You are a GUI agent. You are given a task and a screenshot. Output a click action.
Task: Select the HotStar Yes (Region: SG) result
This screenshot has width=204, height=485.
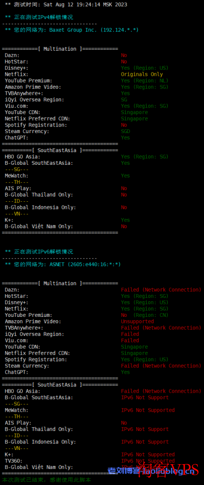click(145, 296)
